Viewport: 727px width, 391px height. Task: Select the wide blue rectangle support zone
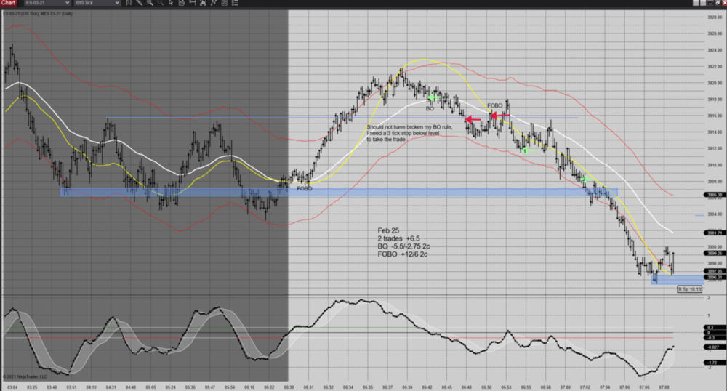338,192
